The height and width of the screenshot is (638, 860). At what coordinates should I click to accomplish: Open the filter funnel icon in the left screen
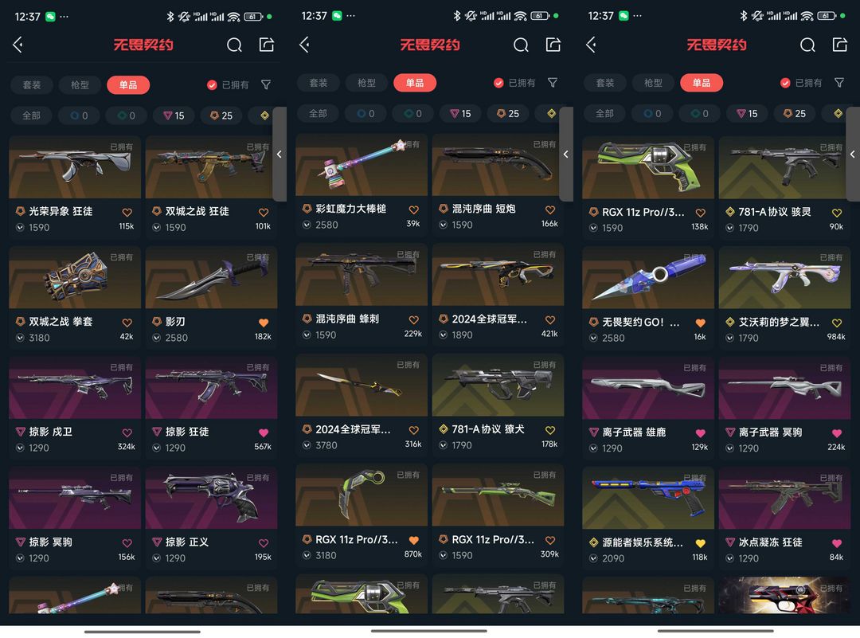pos(266,84)
